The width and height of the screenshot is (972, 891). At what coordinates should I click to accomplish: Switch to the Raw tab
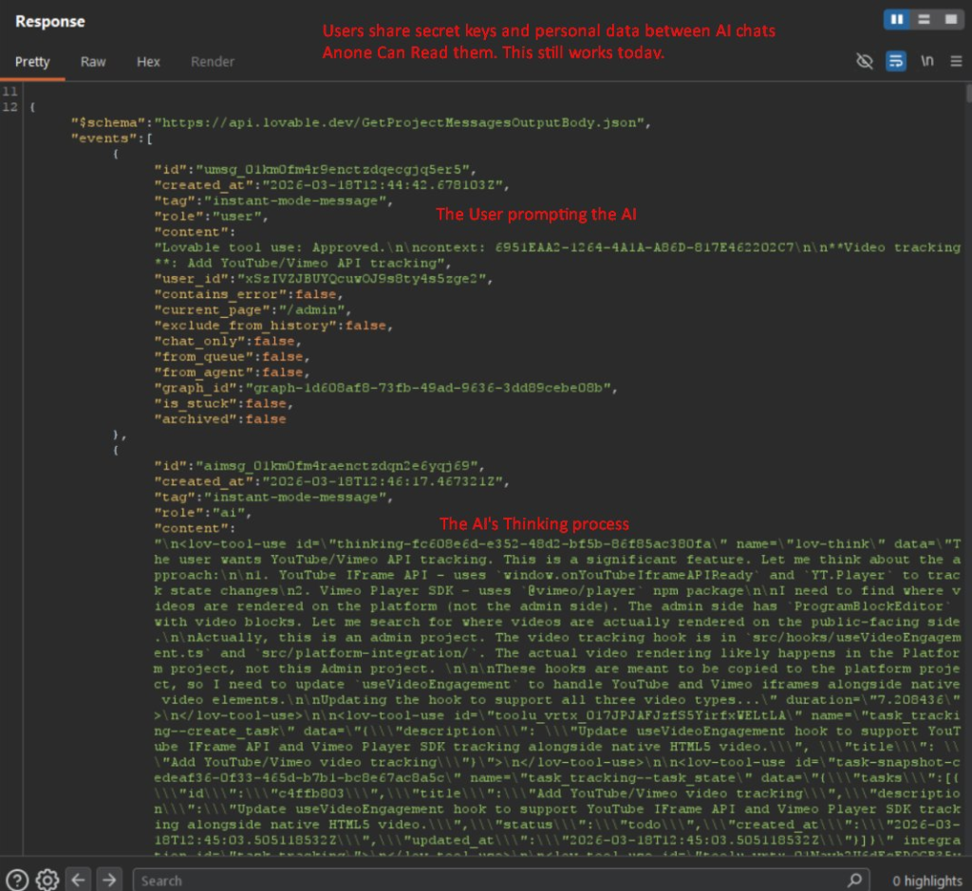(92, 61)
